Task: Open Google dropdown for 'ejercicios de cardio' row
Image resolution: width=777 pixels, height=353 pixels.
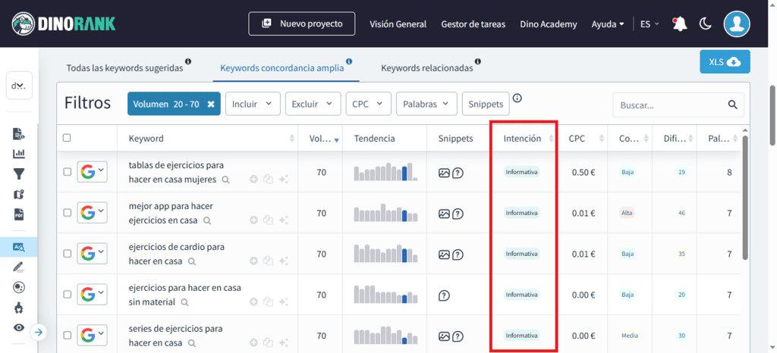Action: coord(92,254)
